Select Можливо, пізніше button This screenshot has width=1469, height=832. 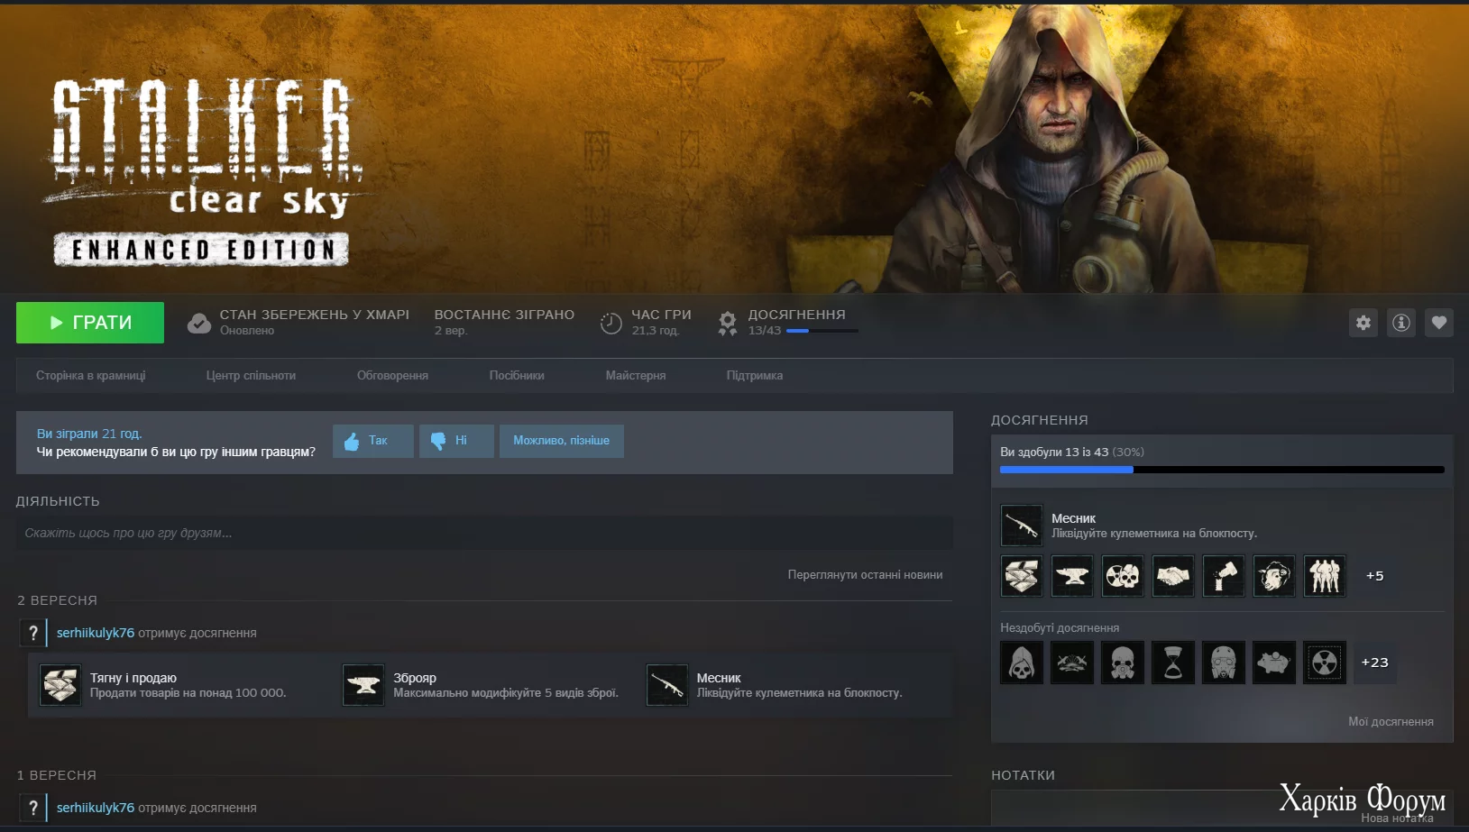click(562, 441)
